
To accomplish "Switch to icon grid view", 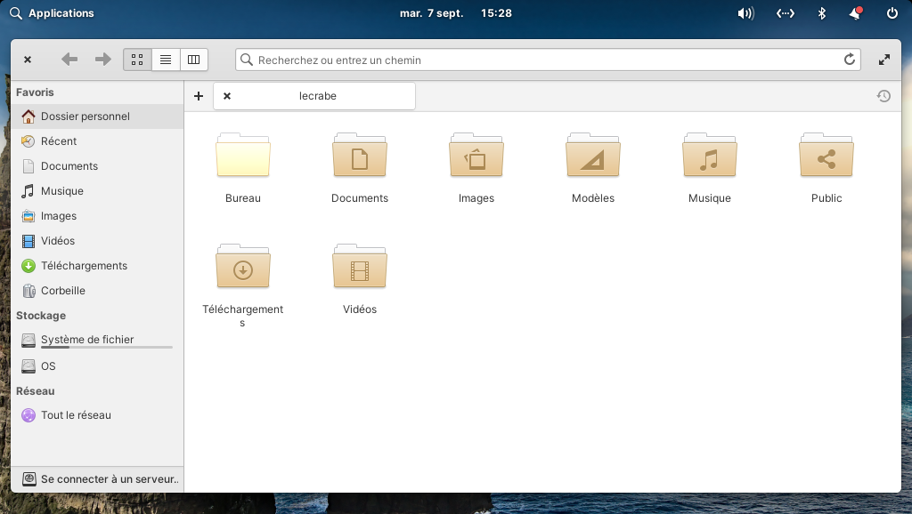I will (137, 60).
